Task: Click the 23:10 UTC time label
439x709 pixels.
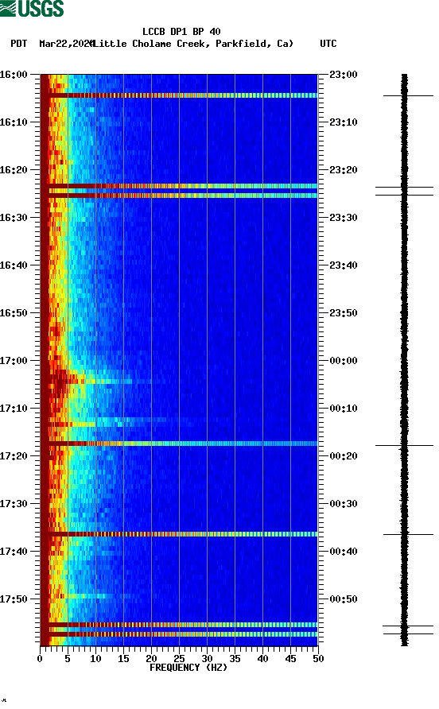Action: pyautogui.click(x=344, y=122)
